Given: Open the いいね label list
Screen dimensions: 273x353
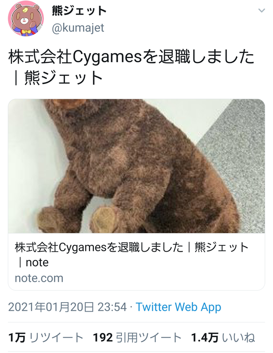Looking at the screenshot, I should pos(238,338).
